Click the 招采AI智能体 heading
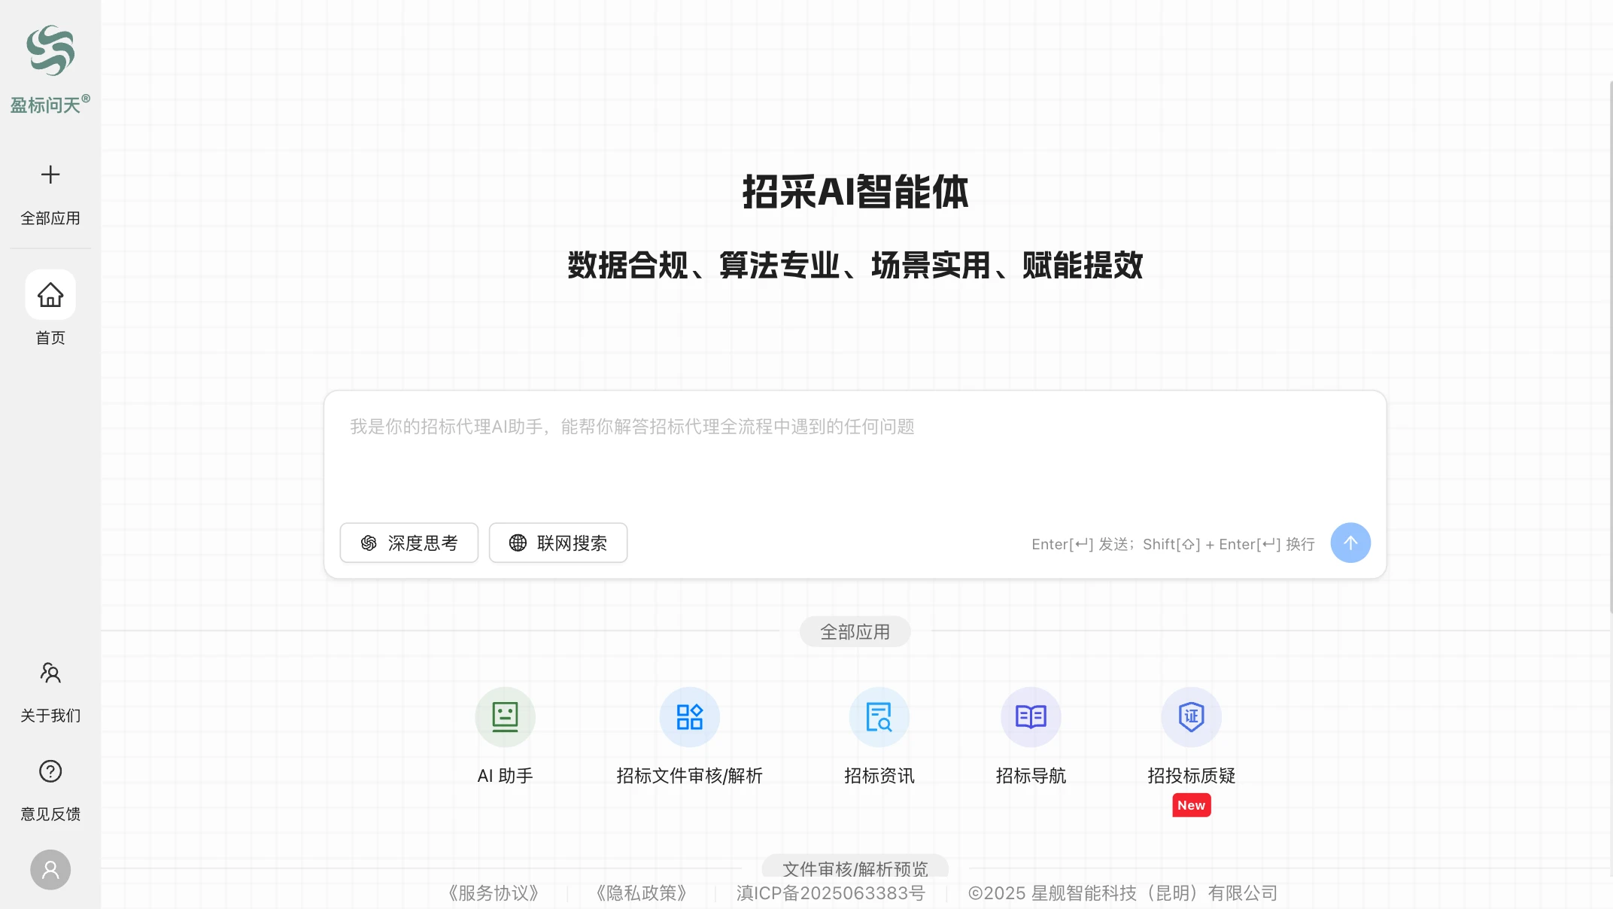Screen dimensions: 1613x909 pyautogui.click(x=855, y=192)
